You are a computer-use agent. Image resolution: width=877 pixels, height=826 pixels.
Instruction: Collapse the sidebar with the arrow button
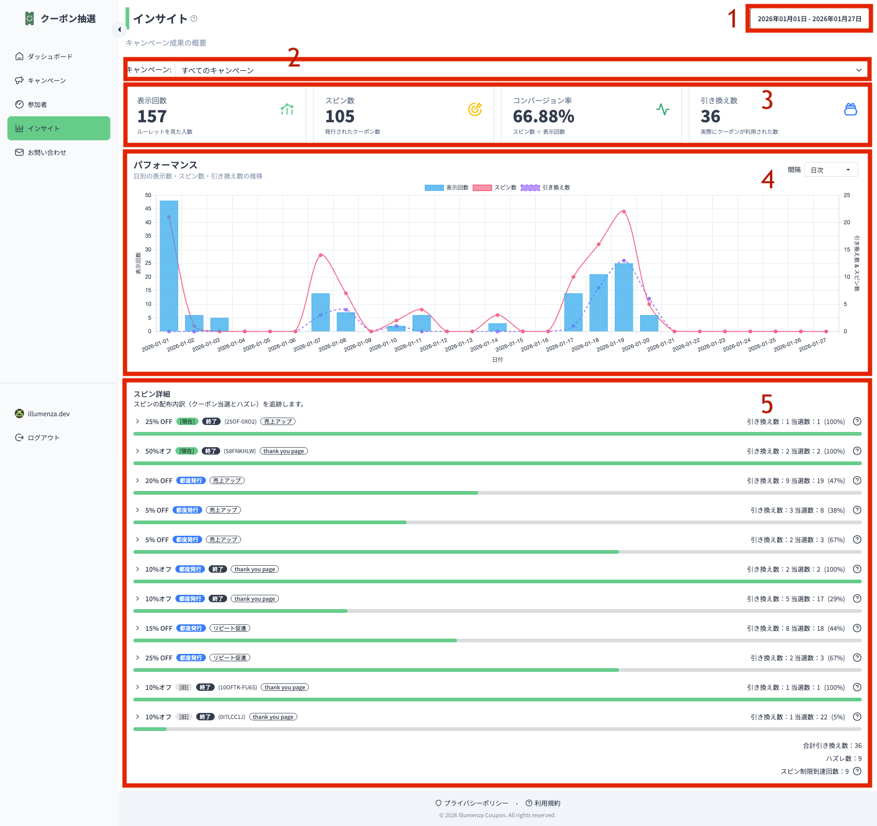(x=120, y=30)
